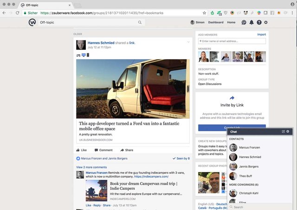Screen dimensions: 297x210
Task: Open the Work Chat icon in header
Action: [244, 22]
